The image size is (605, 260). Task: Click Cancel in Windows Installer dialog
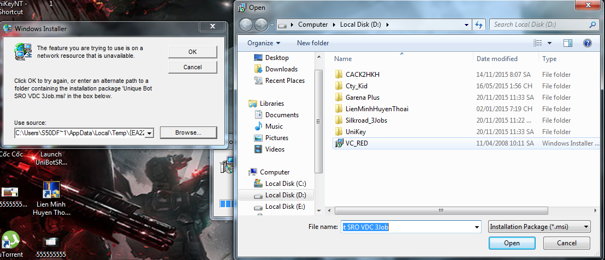click(193, 67)
